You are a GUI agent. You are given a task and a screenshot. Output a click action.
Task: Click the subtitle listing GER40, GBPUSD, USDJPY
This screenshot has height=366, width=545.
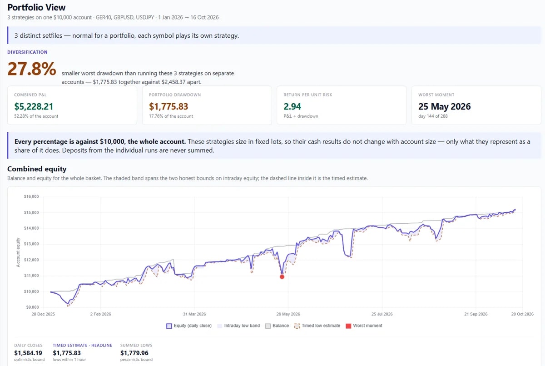(113, 17)
